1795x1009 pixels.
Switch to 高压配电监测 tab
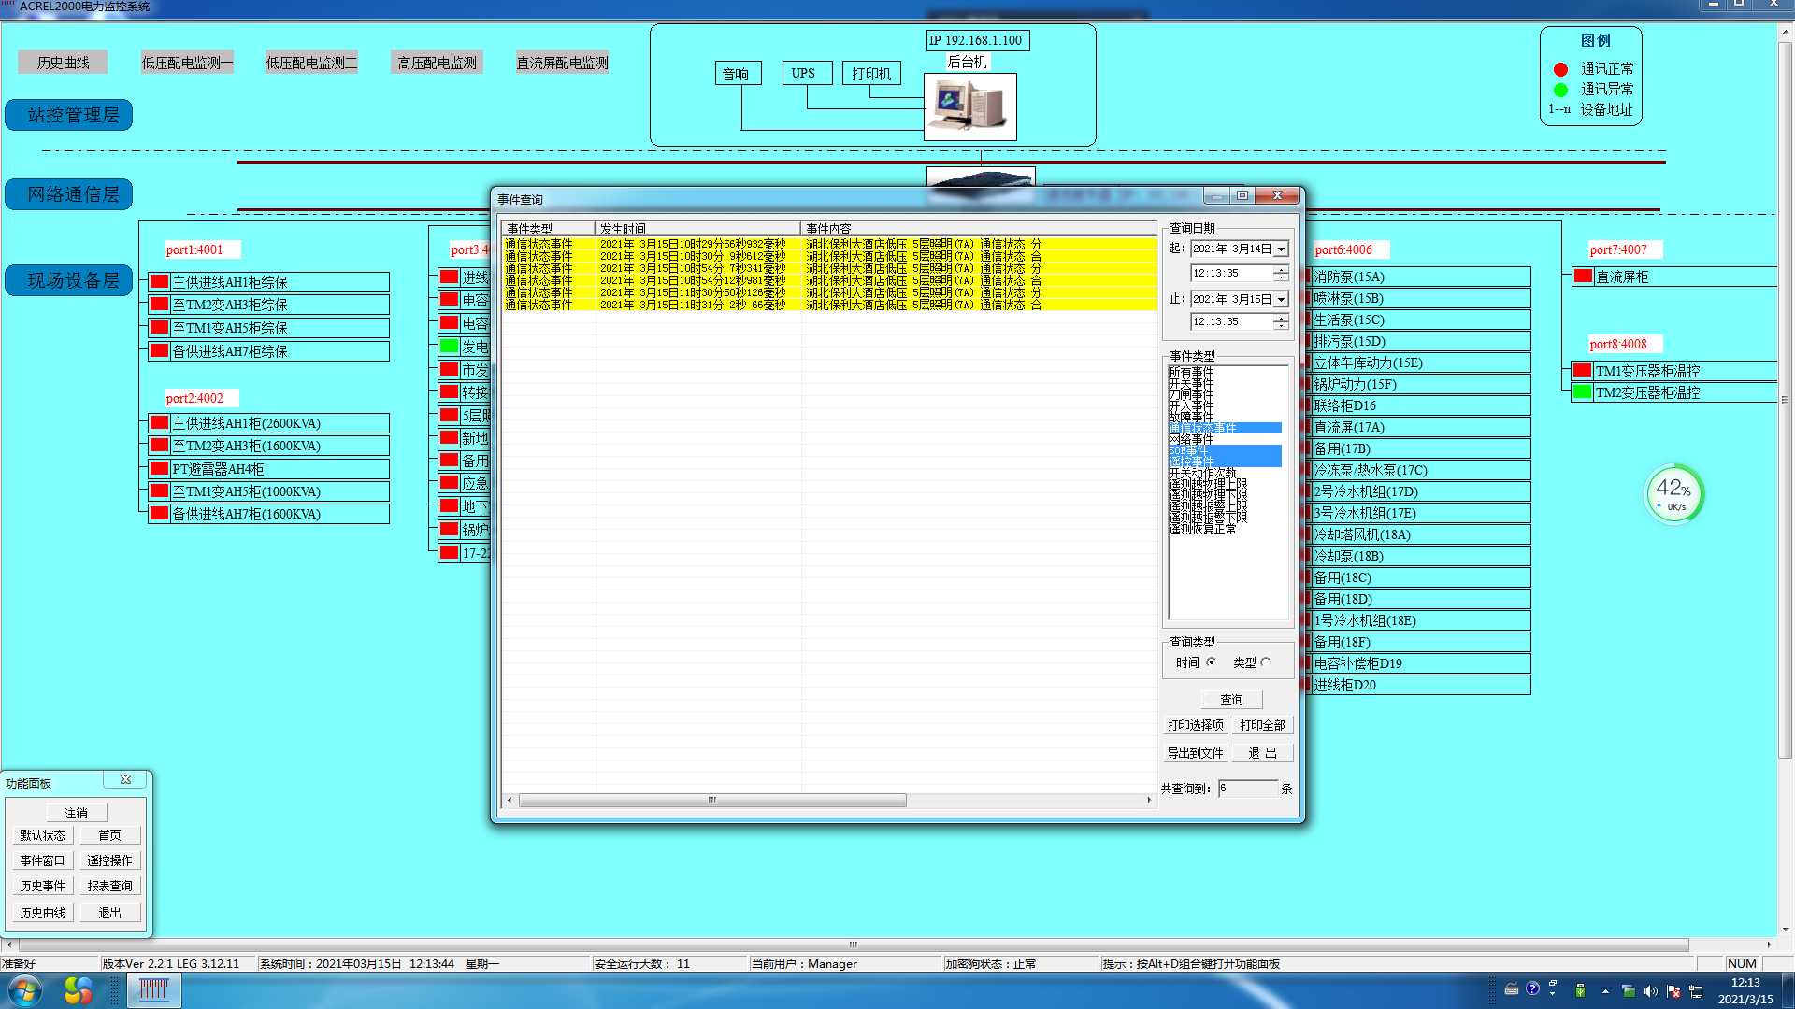click(x=437, y=63)
